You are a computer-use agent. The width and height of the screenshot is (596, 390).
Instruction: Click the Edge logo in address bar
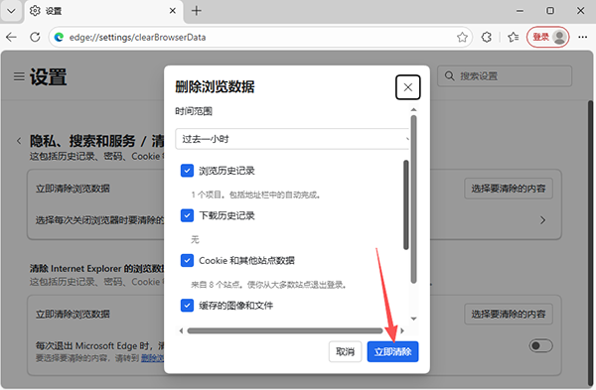tap(59, 38)
